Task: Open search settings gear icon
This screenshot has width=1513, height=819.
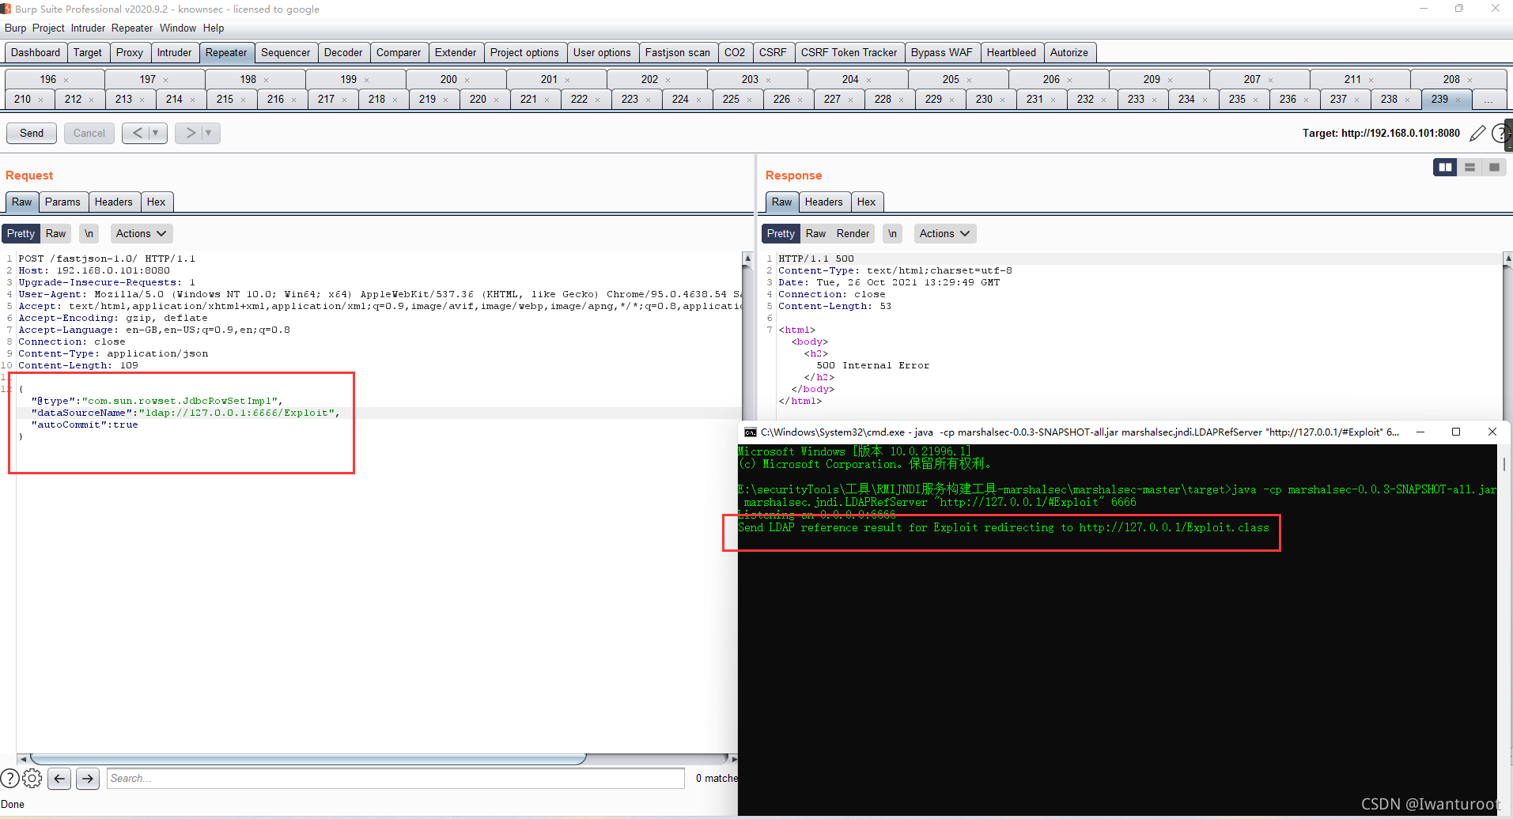Action: pyautogui.click(x=32, y=779)
